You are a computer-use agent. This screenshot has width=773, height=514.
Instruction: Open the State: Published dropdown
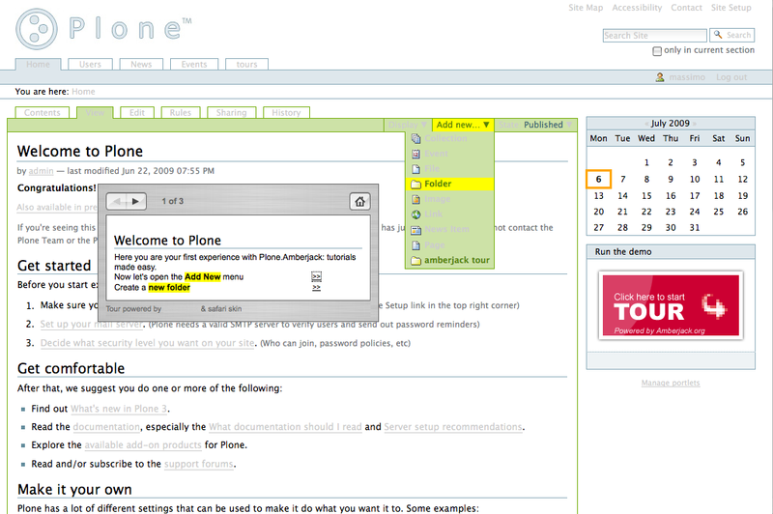pos(535,125)
